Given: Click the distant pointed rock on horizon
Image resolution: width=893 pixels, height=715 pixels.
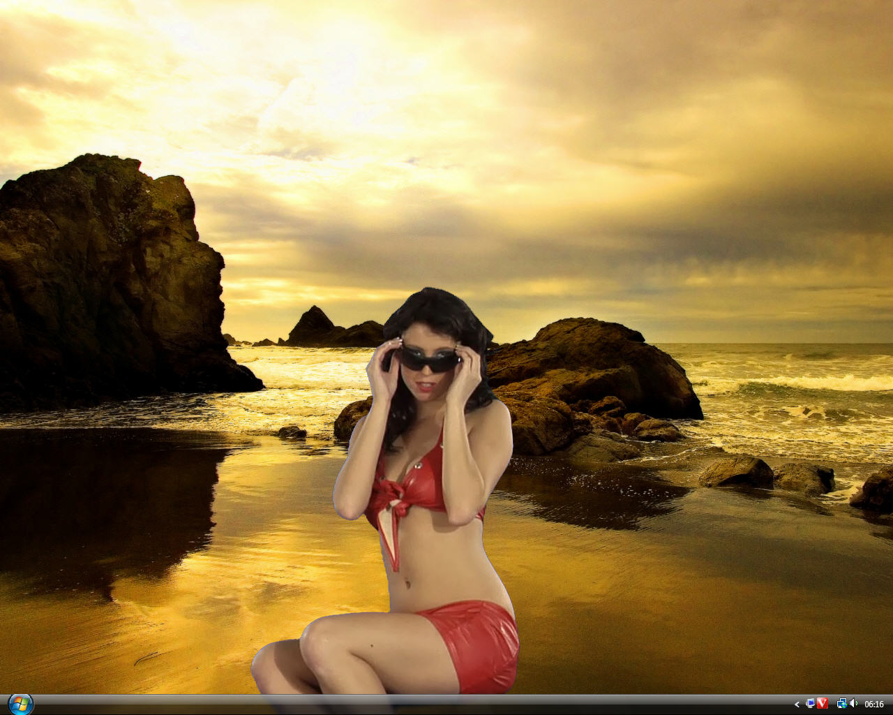Looking at the screenshot, I should click(312, 325).
